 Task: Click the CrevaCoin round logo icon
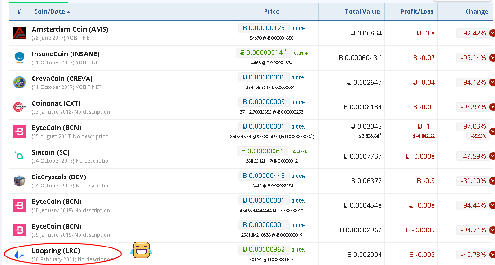(19, 82)
